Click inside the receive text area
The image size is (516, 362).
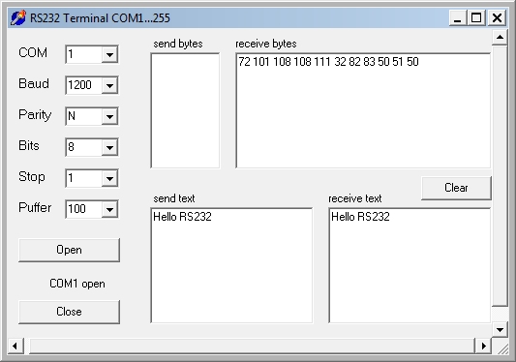[410, 265]
